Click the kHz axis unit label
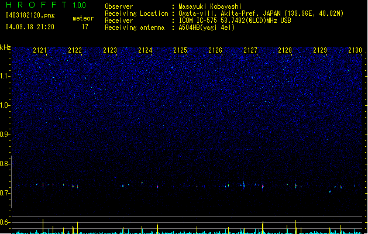The width and height of the screenshot is (368, 234). point(5,47)
